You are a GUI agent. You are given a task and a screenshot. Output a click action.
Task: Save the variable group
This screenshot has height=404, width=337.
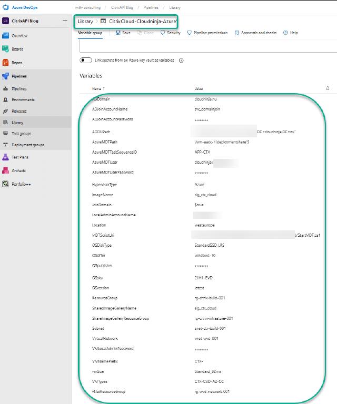click(123, 33)
